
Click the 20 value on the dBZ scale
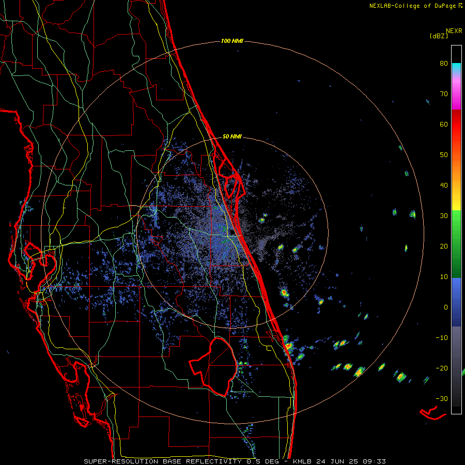pyautogui.click(x=444, y=246)
